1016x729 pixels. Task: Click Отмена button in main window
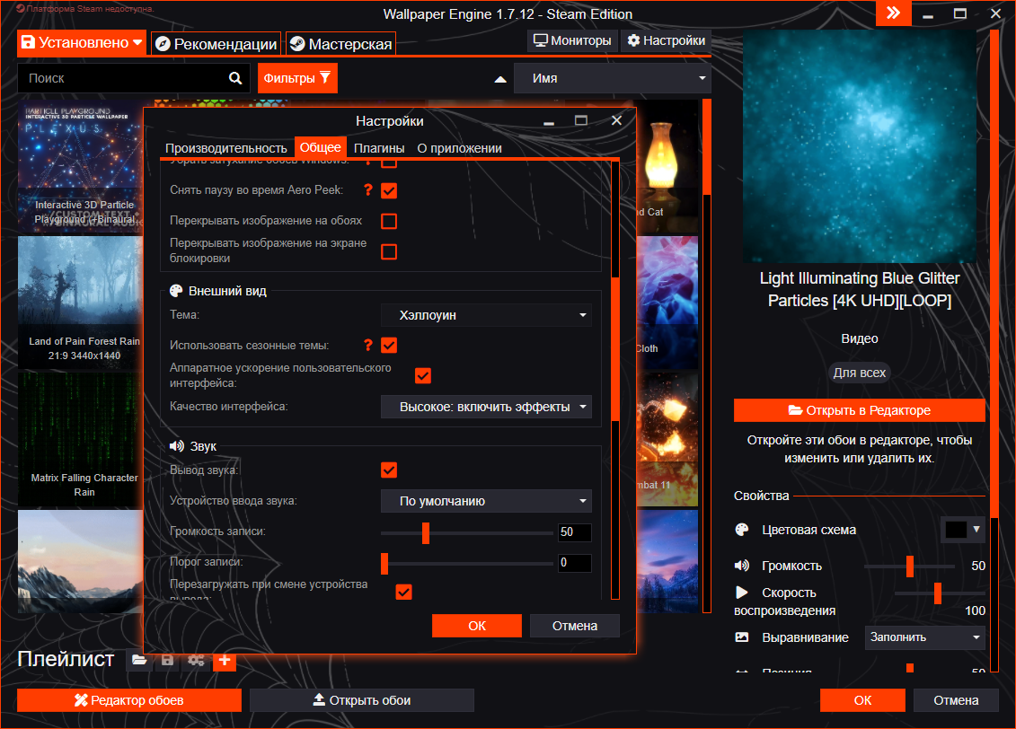click(x=956, y=700)
